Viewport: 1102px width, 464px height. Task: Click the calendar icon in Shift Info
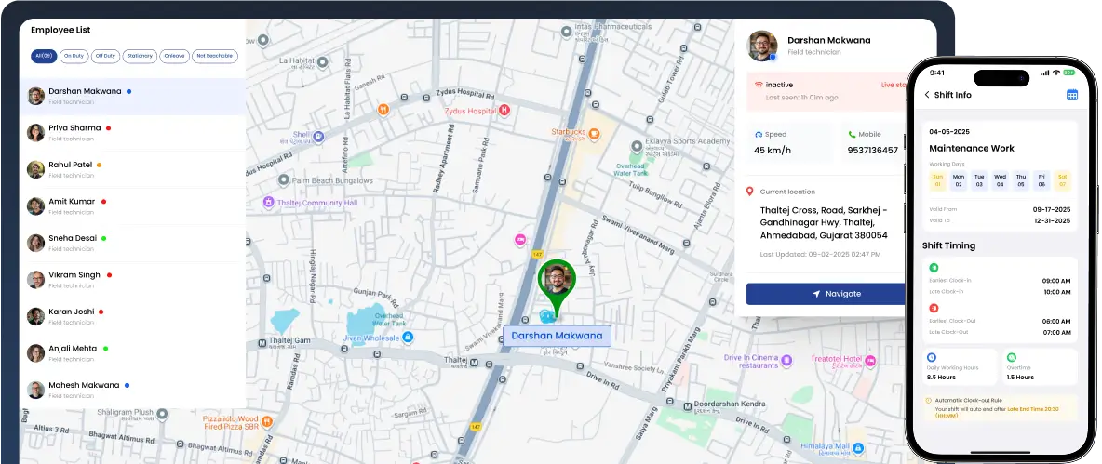click(x=1071, y=95)
